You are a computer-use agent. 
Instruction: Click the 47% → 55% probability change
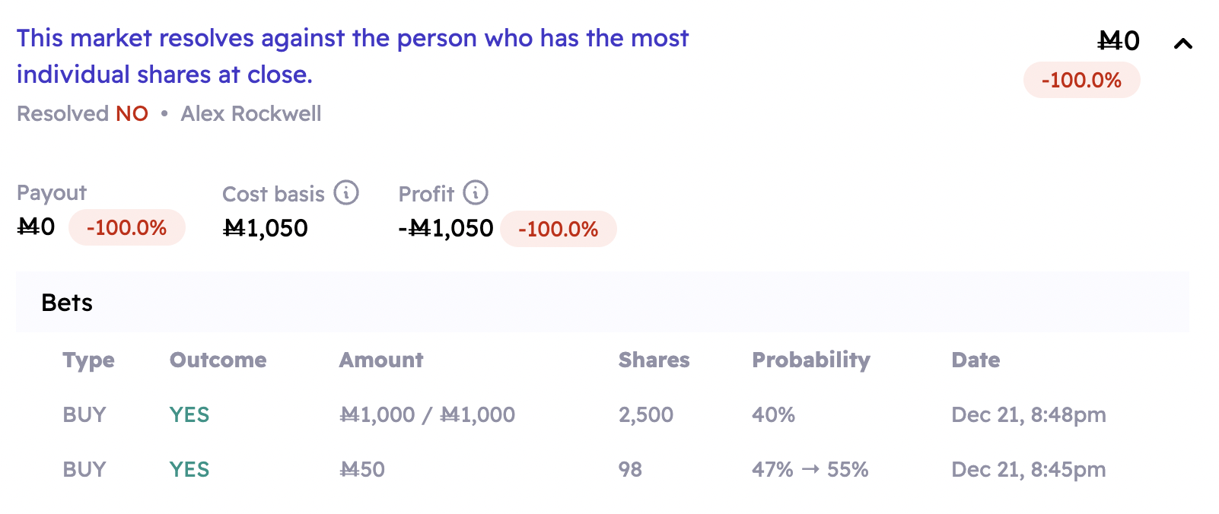click(810, 470)
